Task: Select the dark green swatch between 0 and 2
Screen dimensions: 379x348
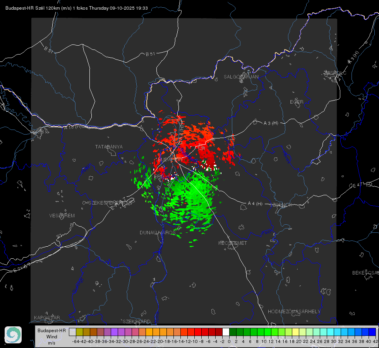Action: (233, 332)
